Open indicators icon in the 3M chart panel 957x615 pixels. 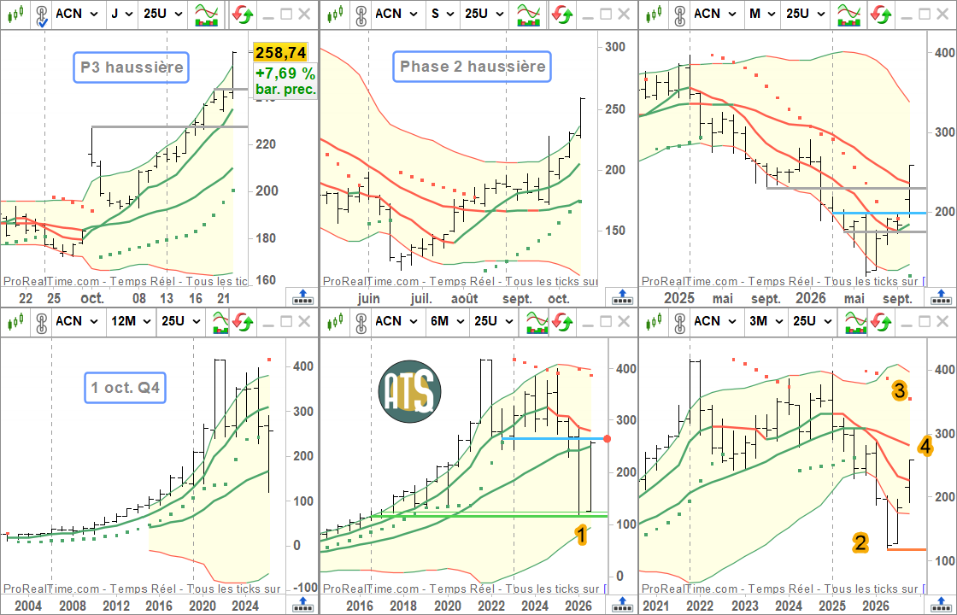pyautogui.click(x=855, y=321)
